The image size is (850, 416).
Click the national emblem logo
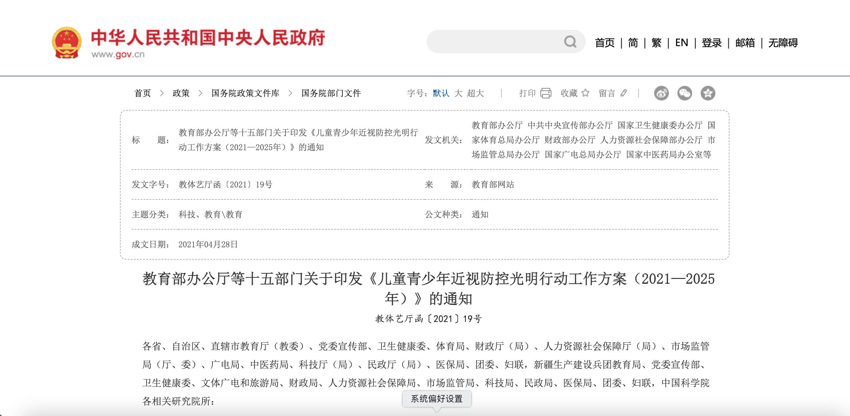point(67,43)
